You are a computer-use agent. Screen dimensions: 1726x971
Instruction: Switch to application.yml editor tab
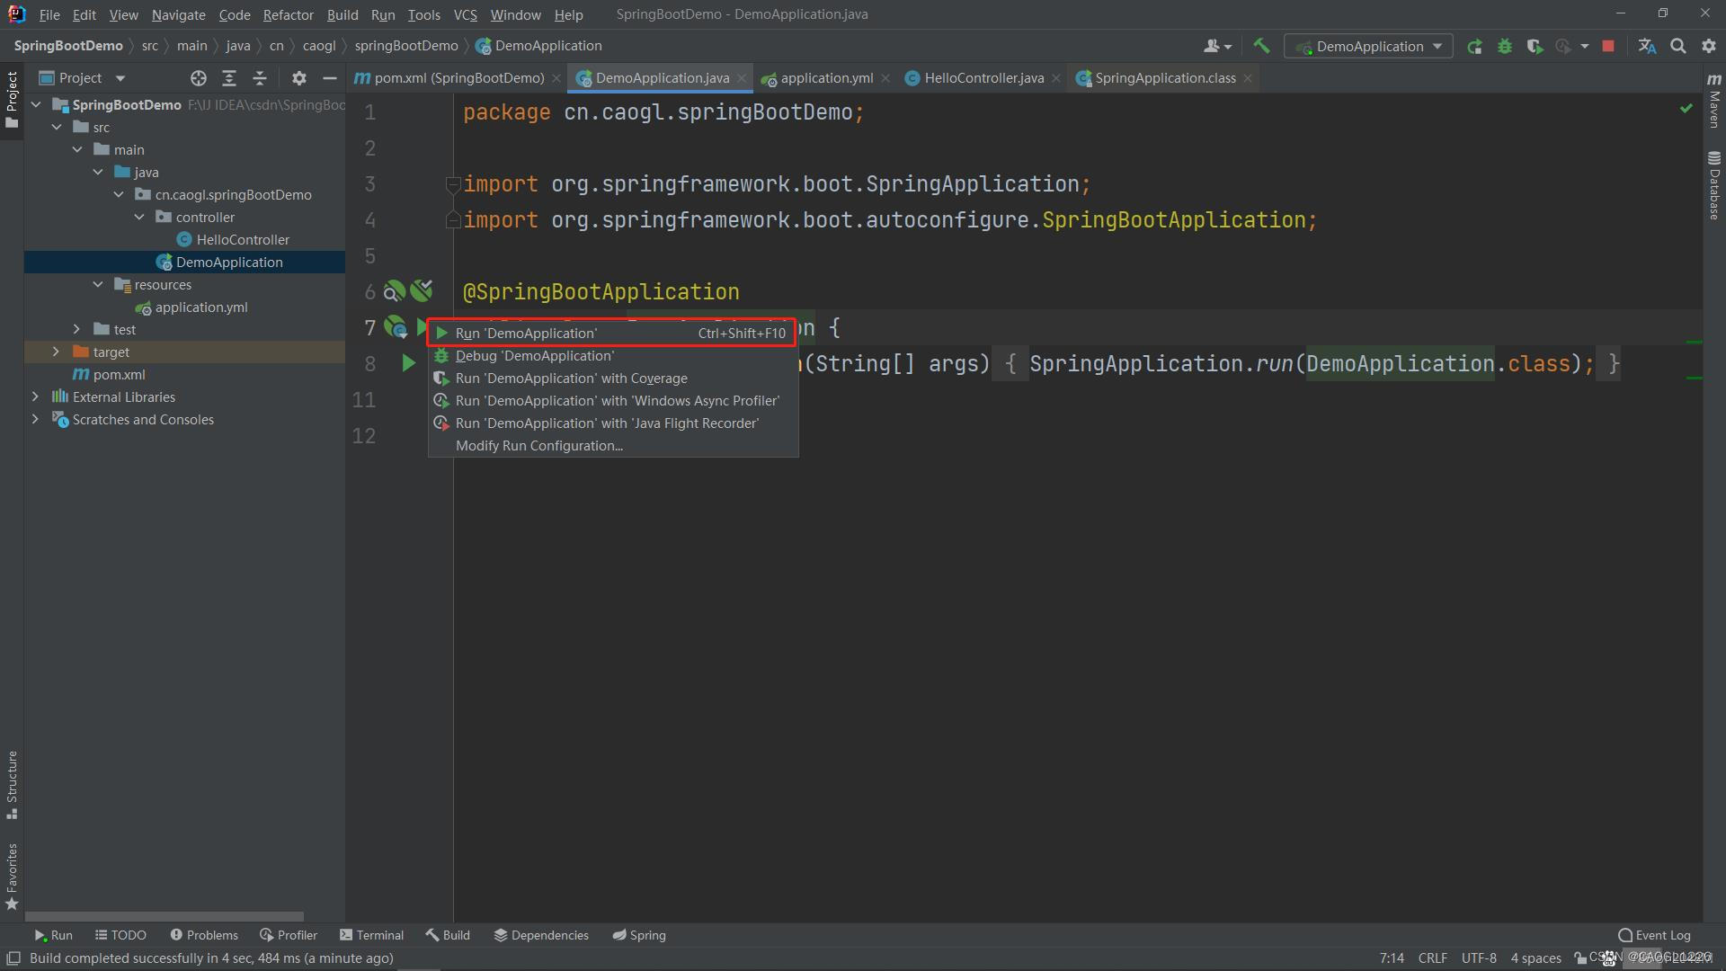pos(825,78)
